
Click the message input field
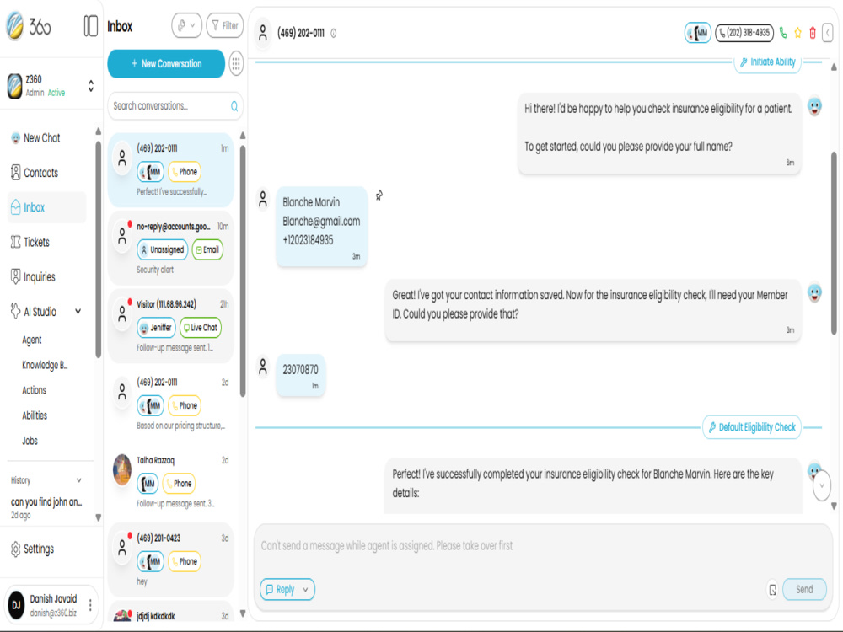(x=543, y=546)
